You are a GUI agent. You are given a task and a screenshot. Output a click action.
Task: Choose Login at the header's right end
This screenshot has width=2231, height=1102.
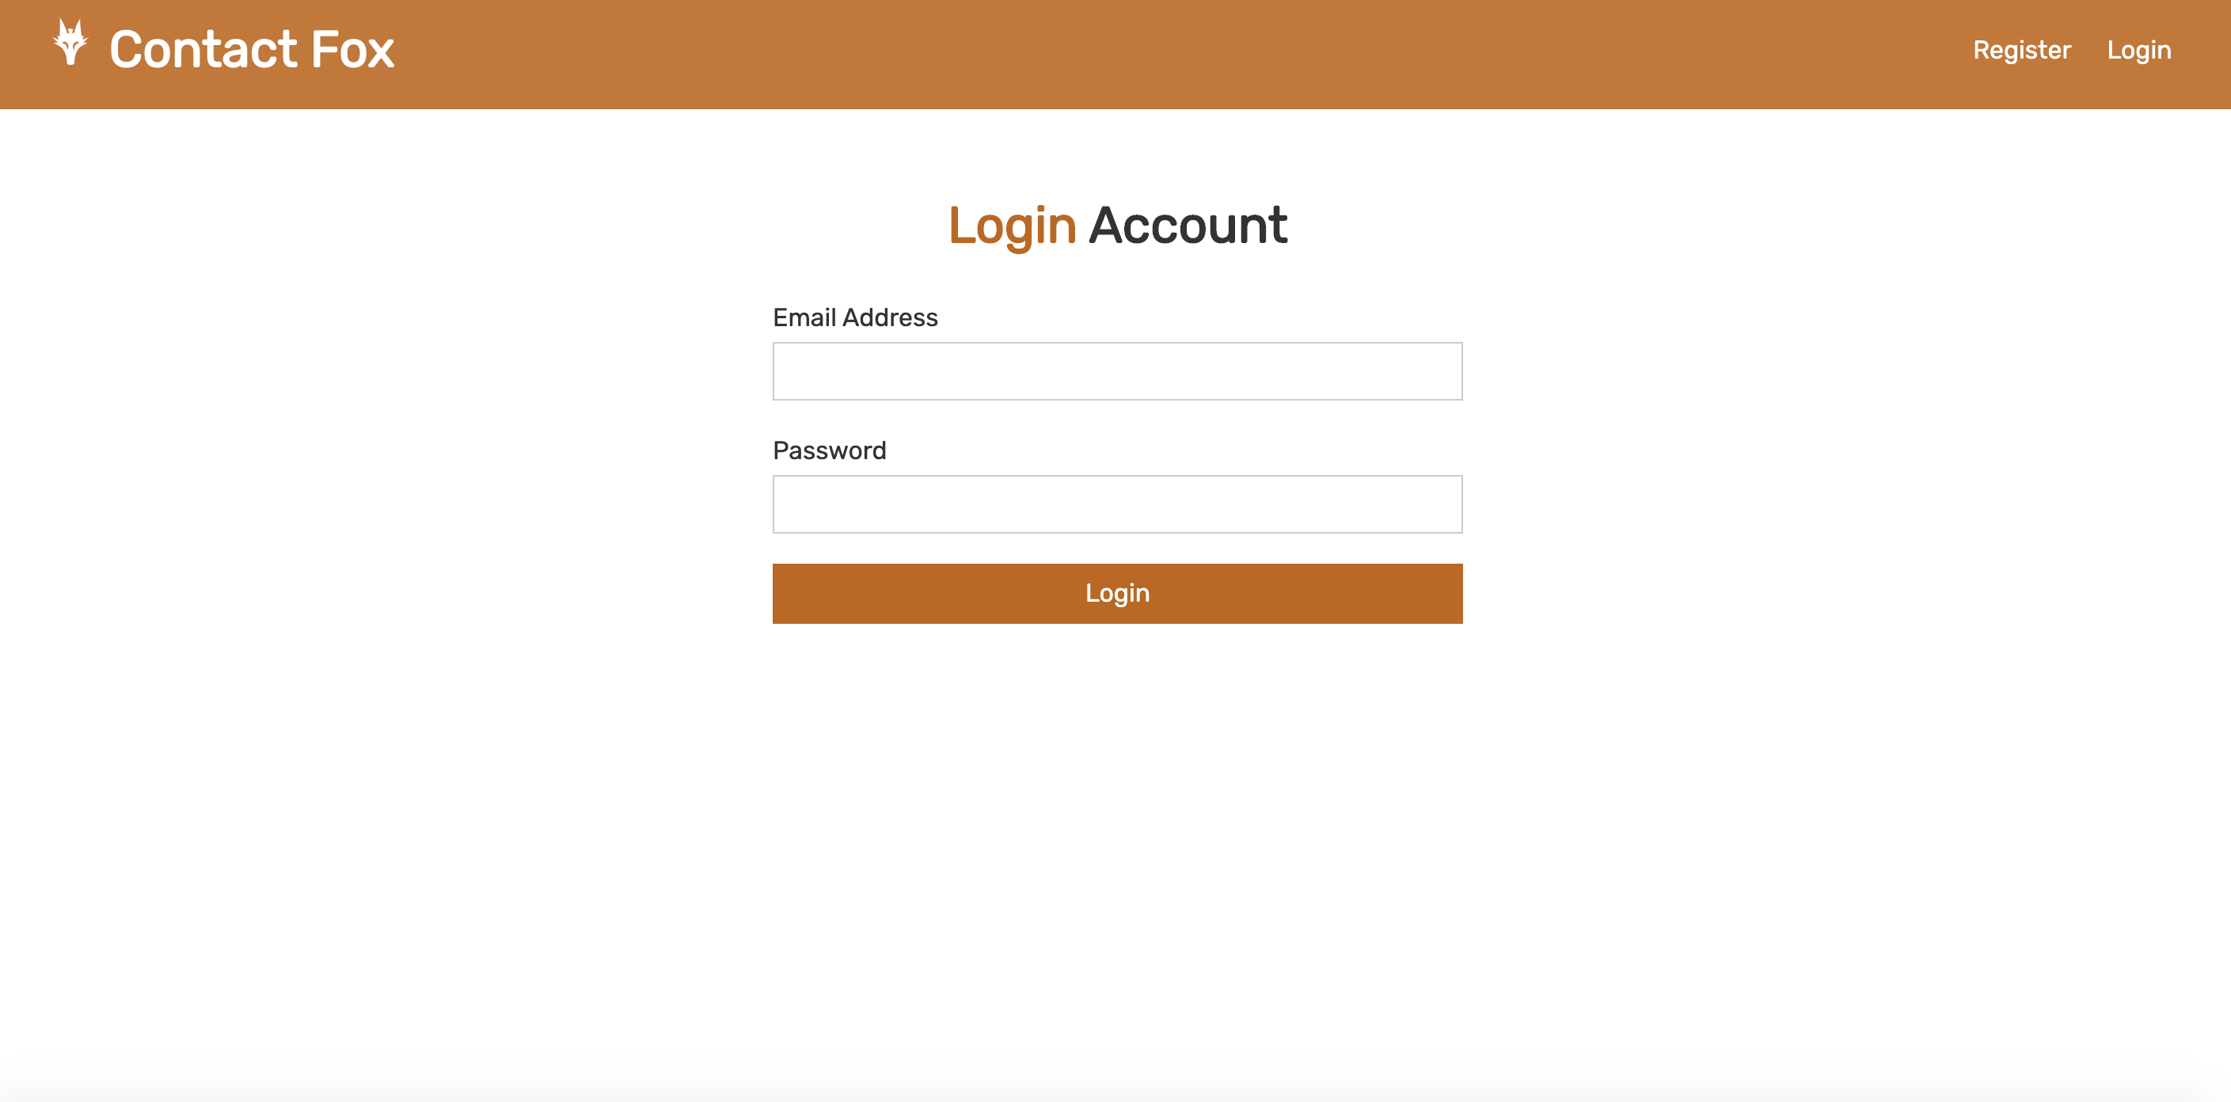coord(2138,50)
